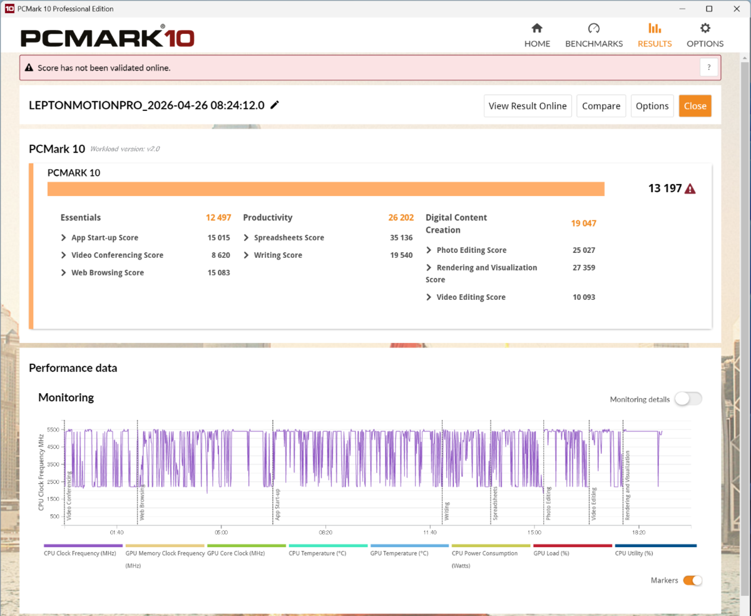Toggle GPU Memory Clock Frequency legend swatch
The width and height of the screenshot is (751, 616).
pos(165,546)
